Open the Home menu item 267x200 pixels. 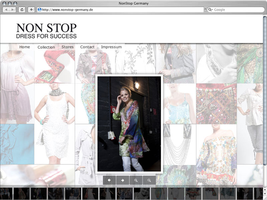click(24, 47)
